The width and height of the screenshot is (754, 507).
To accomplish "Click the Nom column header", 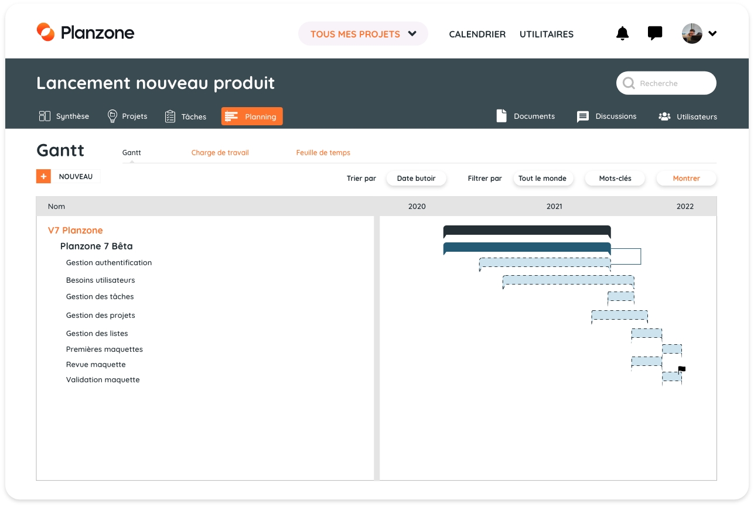I will pyautogui.click(x=56, y=206).
